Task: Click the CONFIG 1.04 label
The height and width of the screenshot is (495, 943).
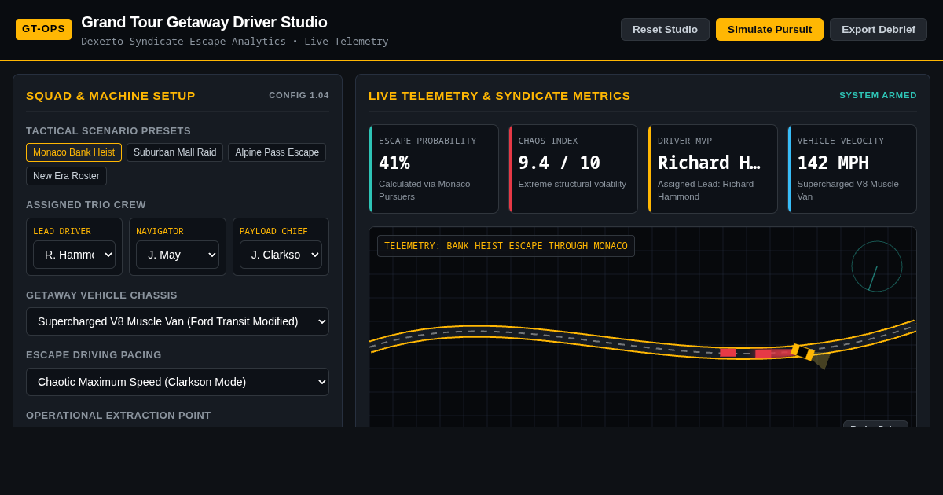Action: pos(299,95)
